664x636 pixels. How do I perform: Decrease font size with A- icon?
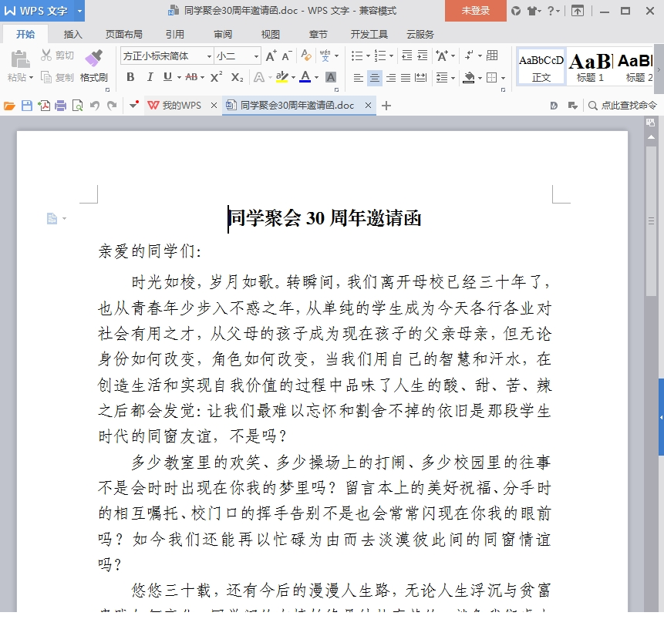tap(287, 56)
